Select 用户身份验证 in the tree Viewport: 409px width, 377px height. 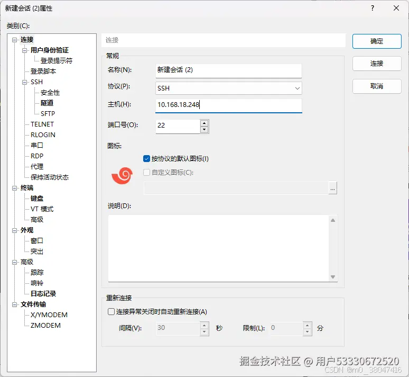click(50, 50)
